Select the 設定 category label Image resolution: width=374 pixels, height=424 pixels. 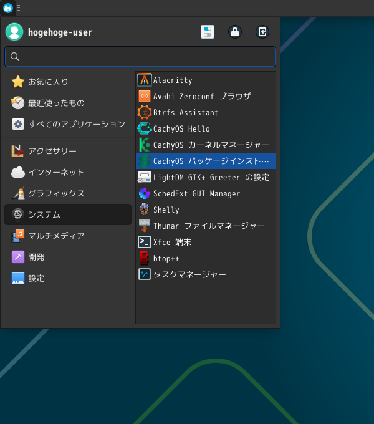point(36,278)
